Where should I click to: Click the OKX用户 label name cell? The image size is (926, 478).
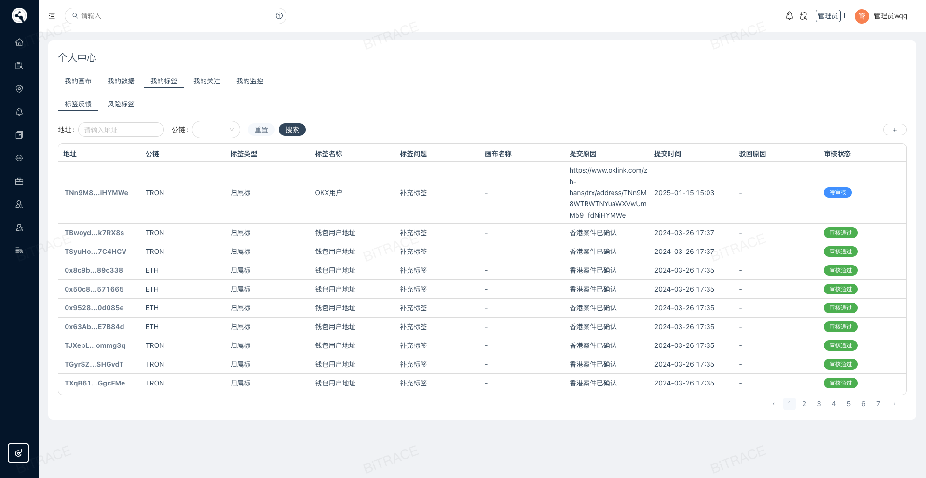coord(329,193)
